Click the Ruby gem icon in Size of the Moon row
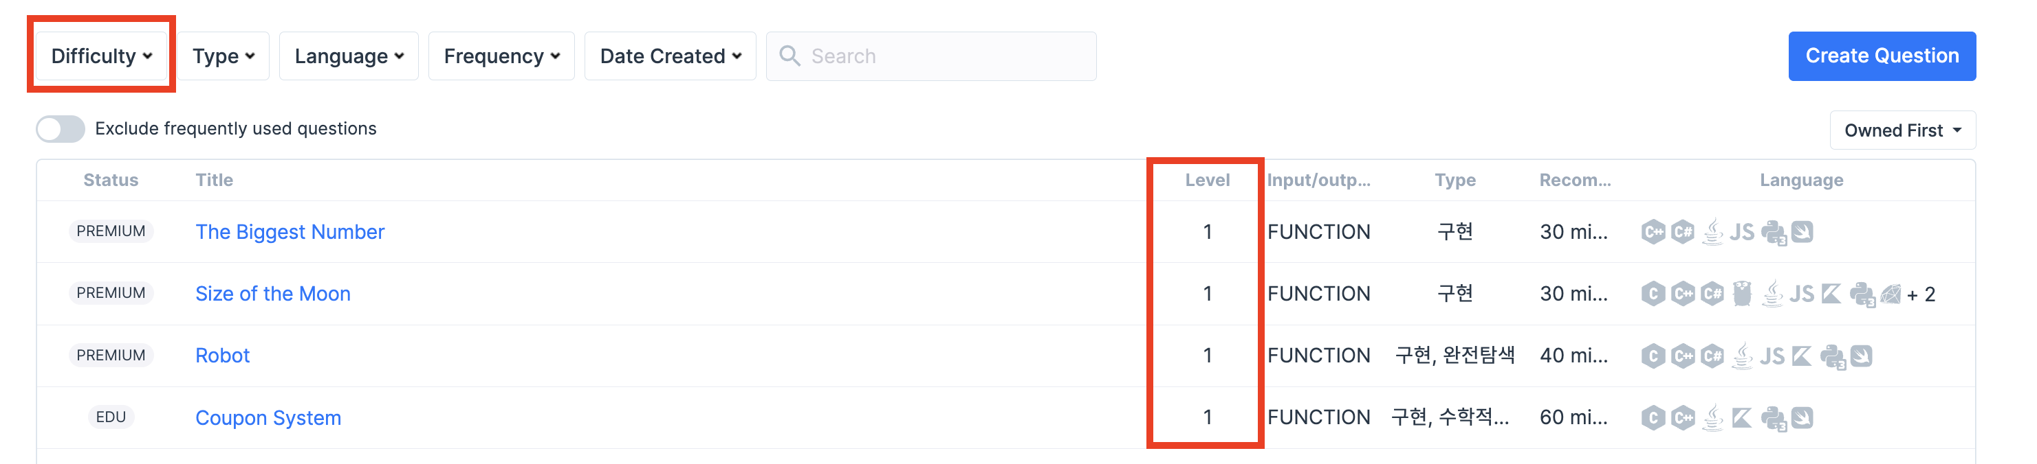Screen dimensions: 2037x464 (1891, 294)
